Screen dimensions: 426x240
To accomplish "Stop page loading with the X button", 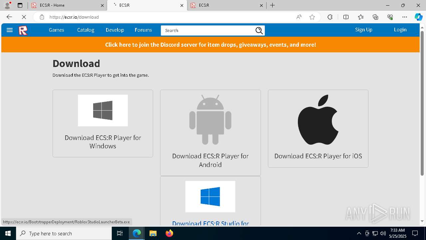I will pyautogui.click(x=24, y=17).
